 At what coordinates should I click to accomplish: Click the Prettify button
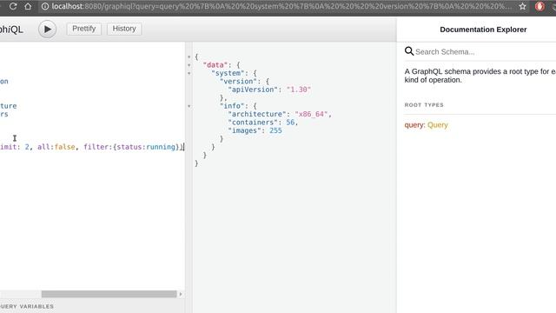click(x=84, y=29)
